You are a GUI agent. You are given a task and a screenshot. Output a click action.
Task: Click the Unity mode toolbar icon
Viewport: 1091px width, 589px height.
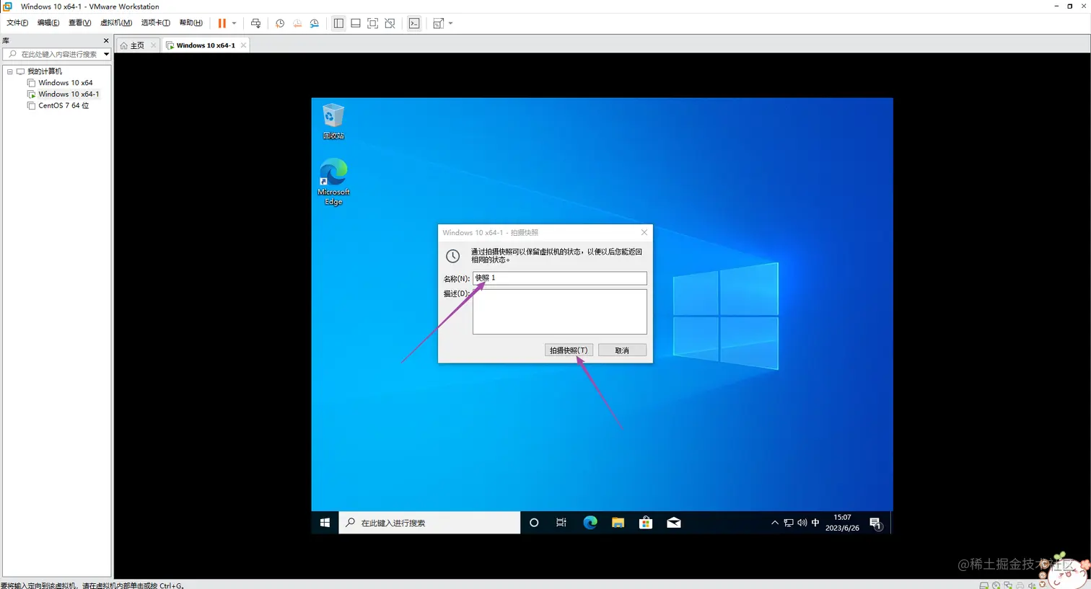coord(390,23)
